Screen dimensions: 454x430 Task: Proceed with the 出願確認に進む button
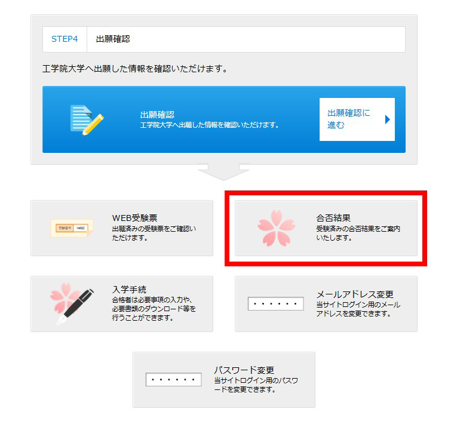[357, 119]
